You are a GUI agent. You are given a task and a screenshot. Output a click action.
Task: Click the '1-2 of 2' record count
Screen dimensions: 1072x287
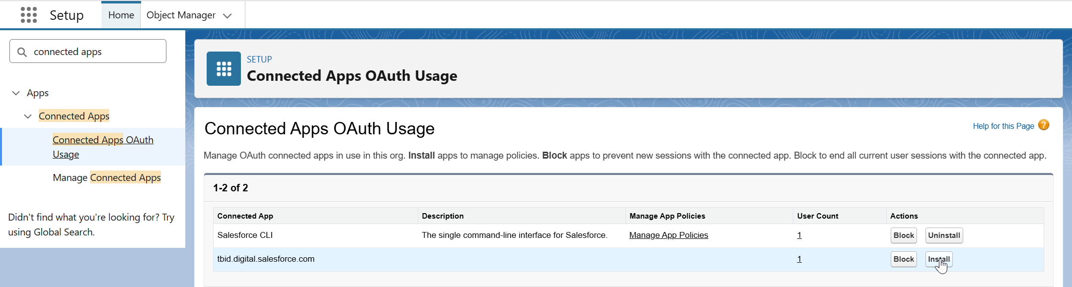coord(230,188)
